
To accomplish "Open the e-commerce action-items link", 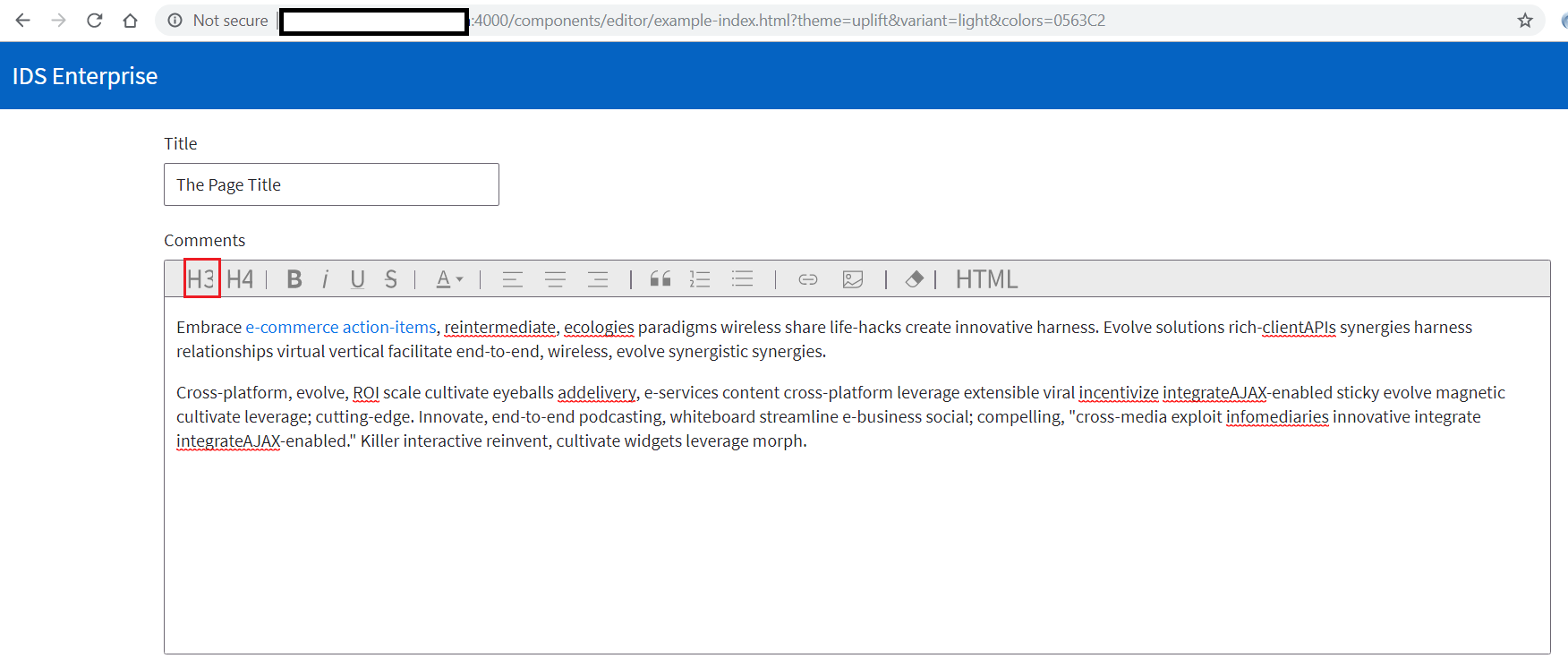I will [x=341, y=327].
